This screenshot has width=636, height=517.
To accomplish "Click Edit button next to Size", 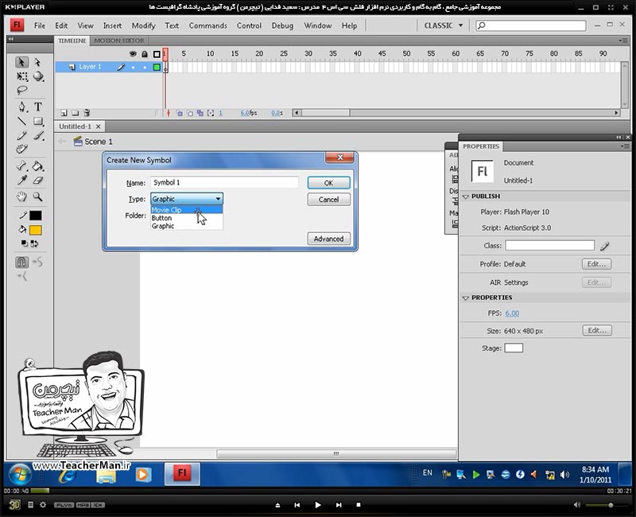I will (597, 330).
